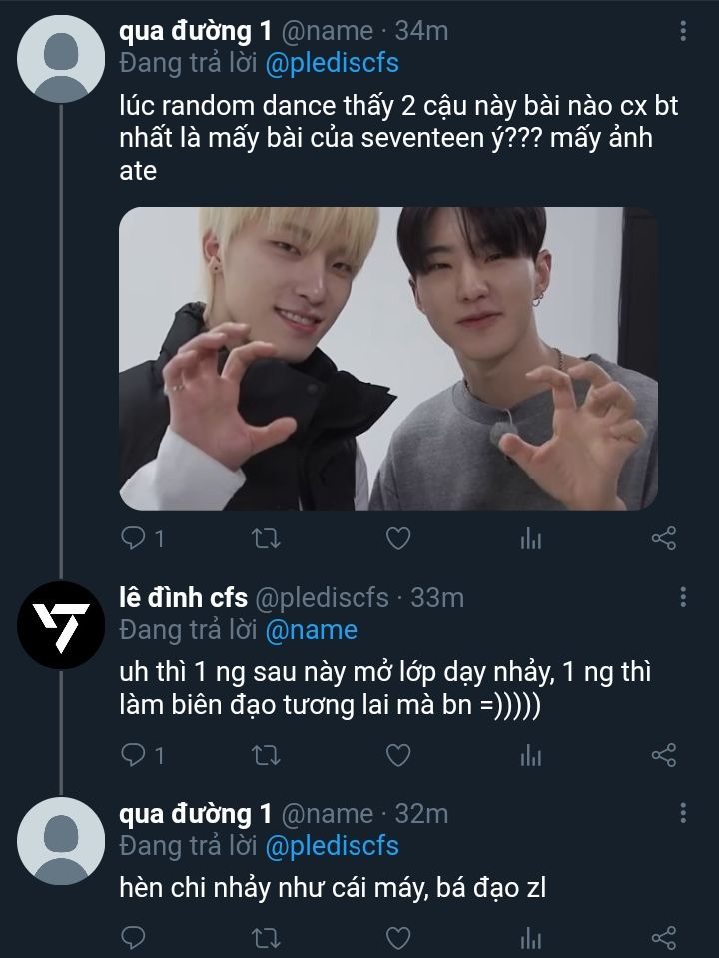This screenshot has height=958, width=719.
Task: Open @plediscfs mention link in first tweet
Action: [x=333, y=63]
